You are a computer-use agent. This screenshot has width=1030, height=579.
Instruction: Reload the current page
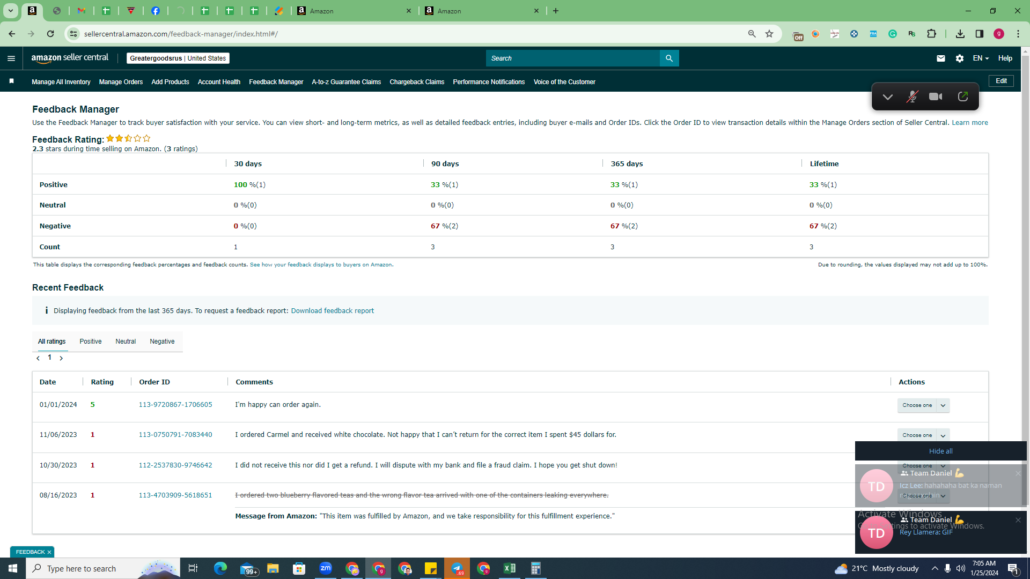click(50, 34)
